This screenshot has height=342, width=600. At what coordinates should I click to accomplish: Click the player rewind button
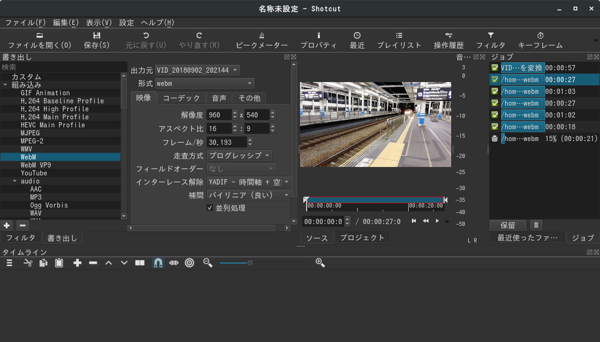pos(426,221)
